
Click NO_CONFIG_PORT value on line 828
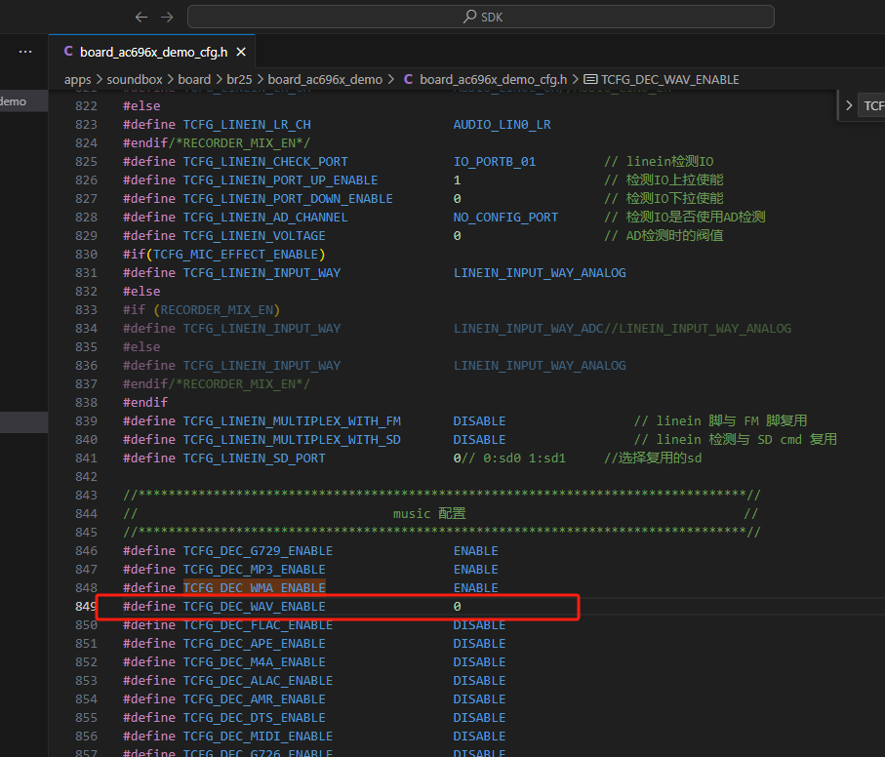point(505,218)
